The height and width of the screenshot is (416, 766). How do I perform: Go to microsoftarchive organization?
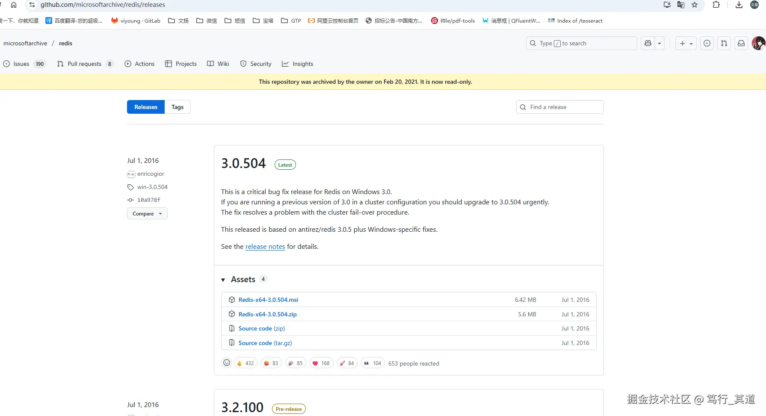(25, 43)
